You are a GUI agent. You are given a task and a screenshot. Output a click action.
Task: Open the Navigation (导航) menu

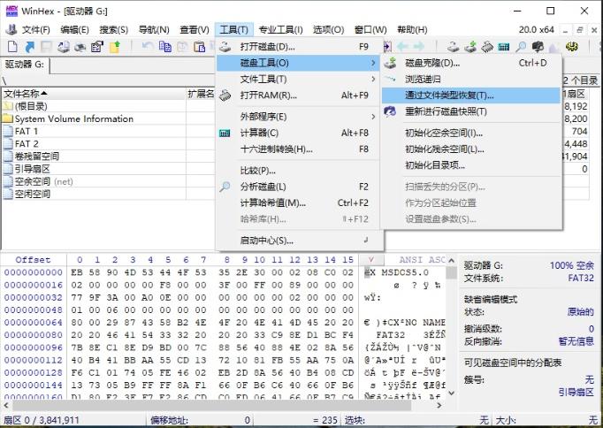coord(154,29)
